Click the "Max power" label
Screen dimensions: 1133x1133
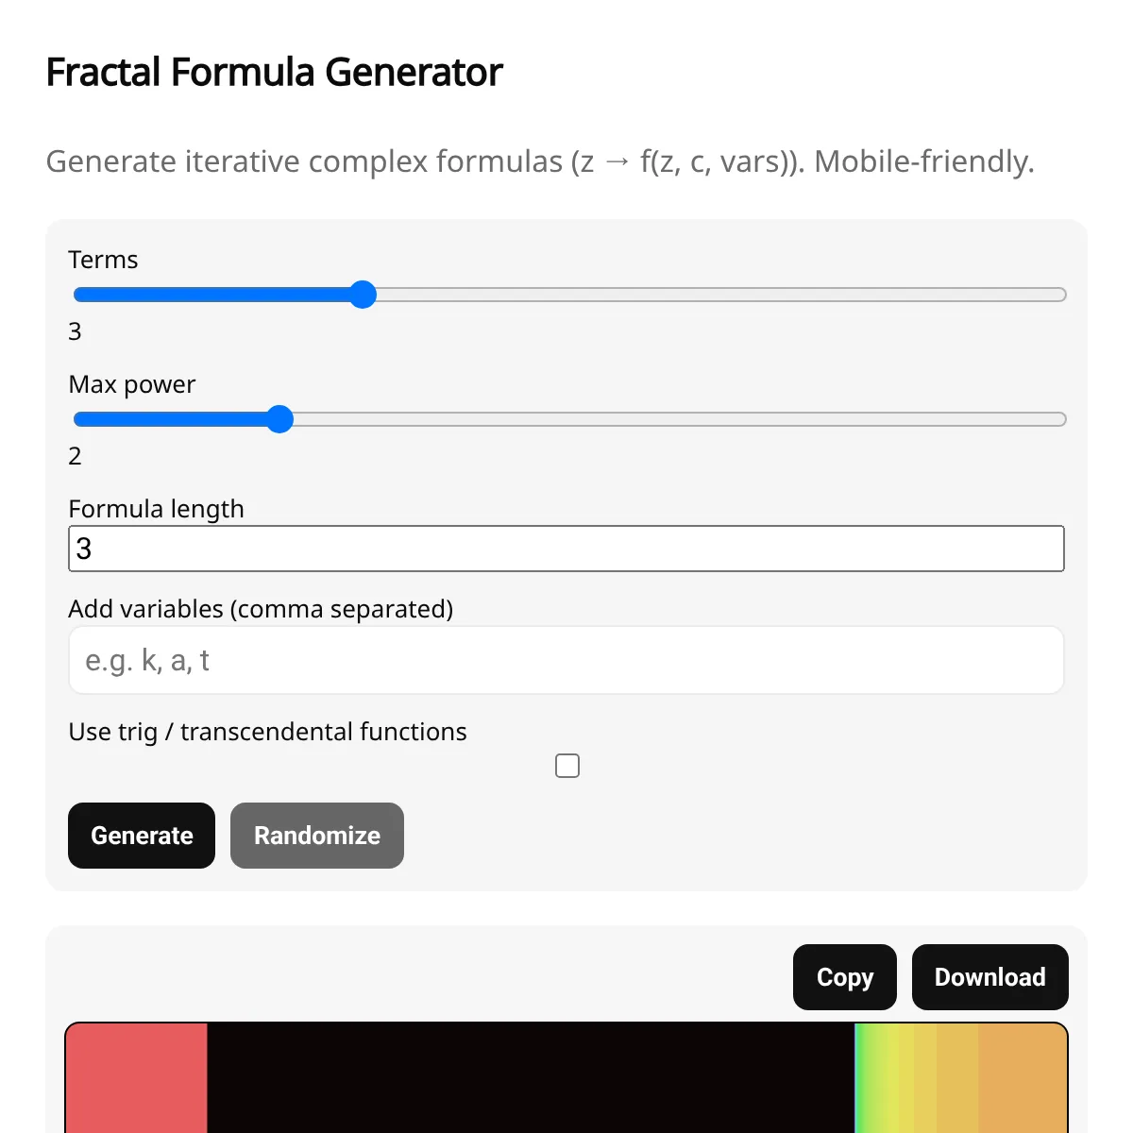132,384
